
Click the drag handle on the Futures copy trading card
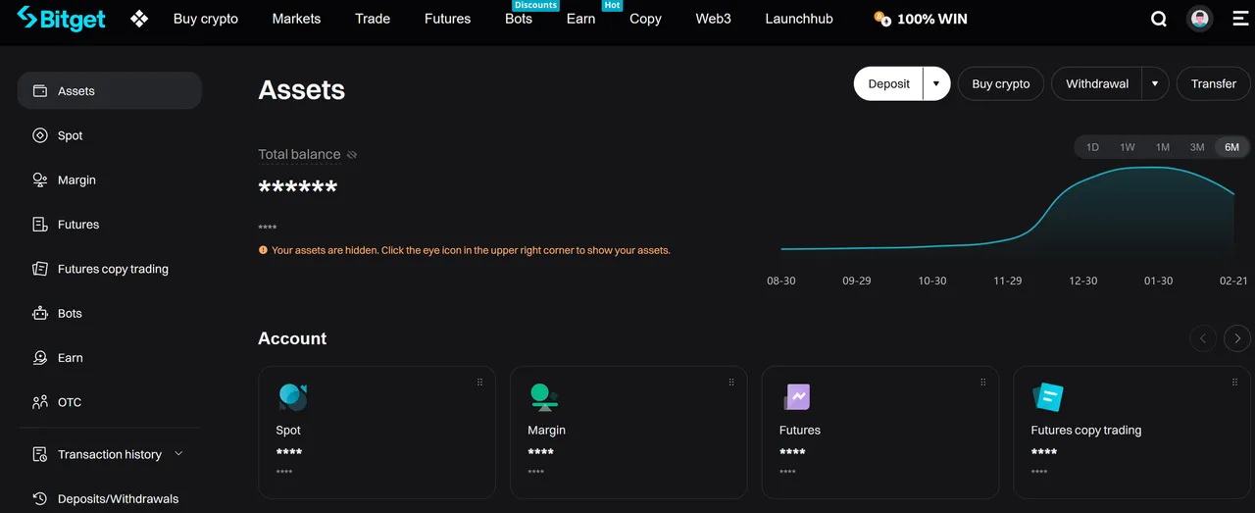pyautogui.click(x=1235, y=382)
